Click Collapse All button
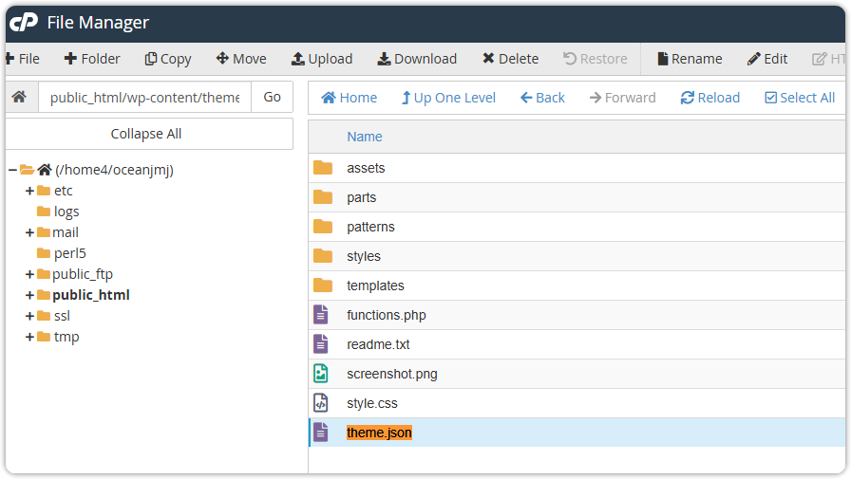The image size is (851, 479). (146, 134)
